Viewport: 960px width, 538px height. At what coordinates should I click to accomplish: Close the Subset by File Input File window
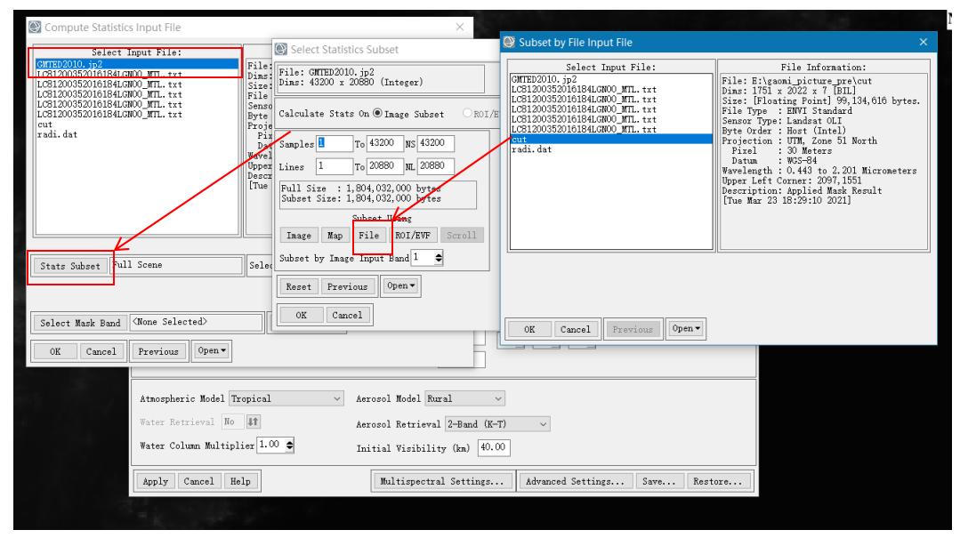[924, 42]
